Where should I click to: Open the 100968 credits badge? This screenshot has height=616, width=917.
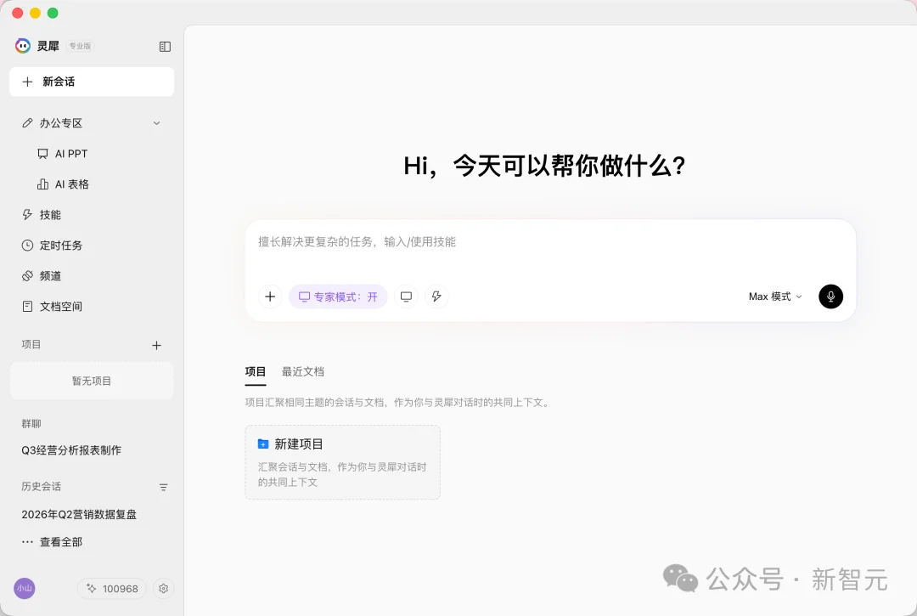(112, 589)
